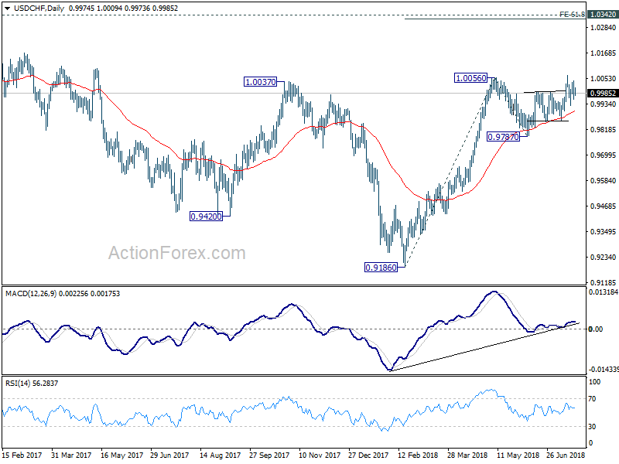Click the 0.91185 price axis value

[603, 282]
